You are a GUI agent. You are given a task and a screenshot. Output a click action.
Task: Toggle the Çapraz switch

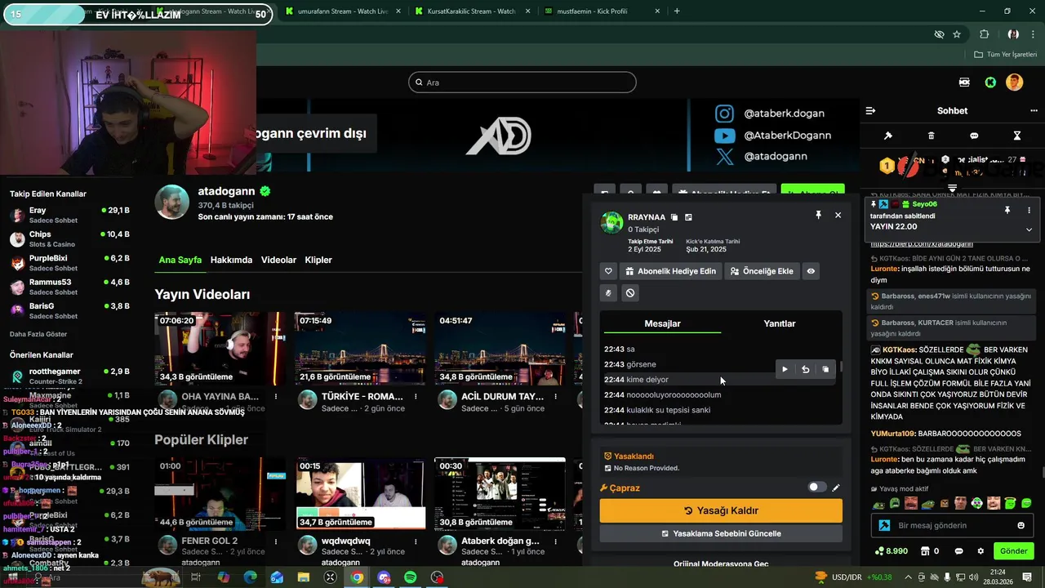[x=816, y=488]
